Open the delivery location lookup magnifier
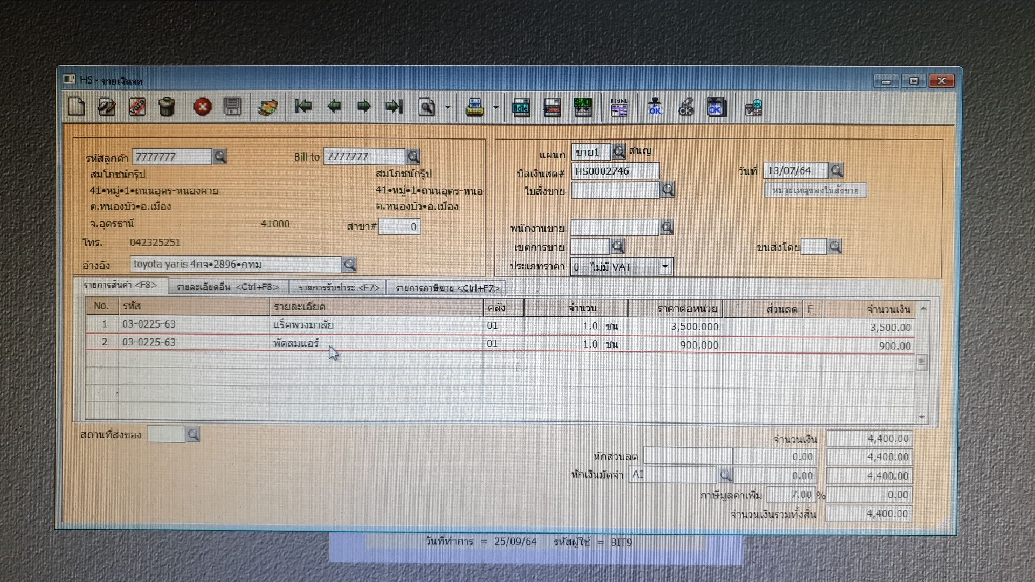This screenshot has height=582, width=1035. 193,434
